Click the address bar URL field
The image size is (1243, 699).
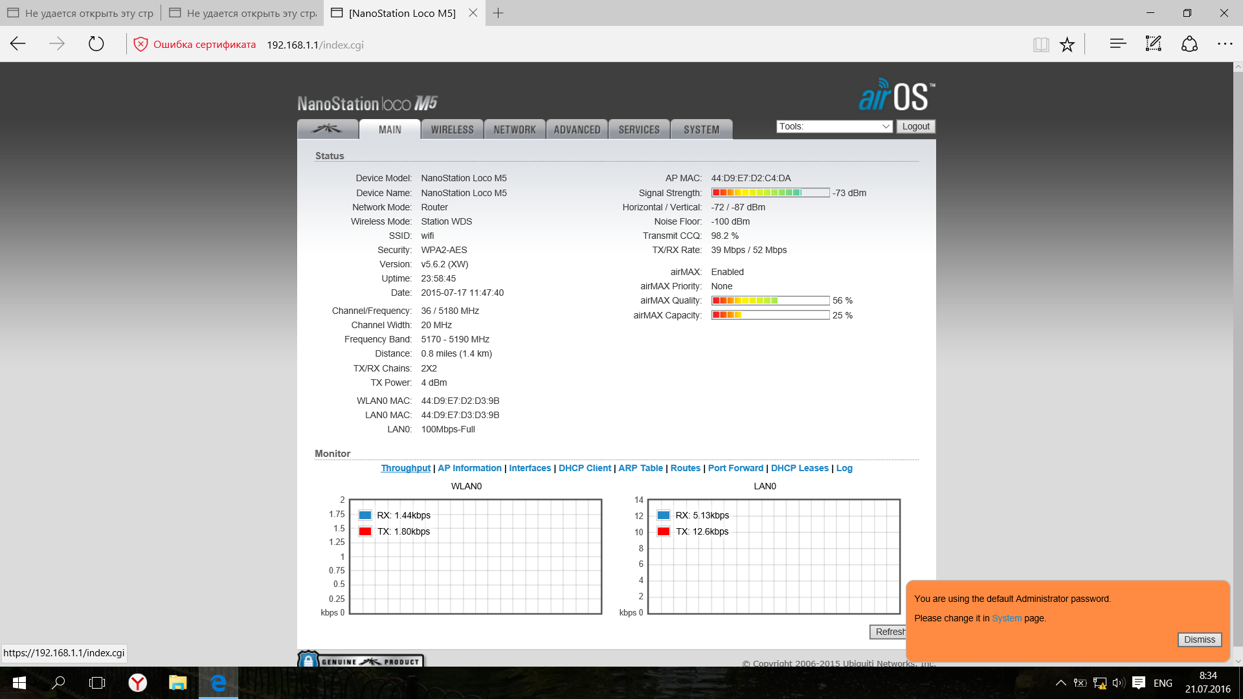click(x=315, y=45)
